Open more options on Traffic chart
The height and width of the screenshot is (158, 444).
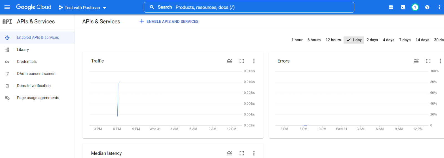coord(254,61)
